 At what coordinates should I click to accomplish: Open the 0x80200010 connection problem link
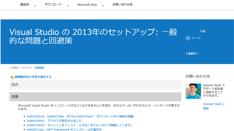(80, 117)
